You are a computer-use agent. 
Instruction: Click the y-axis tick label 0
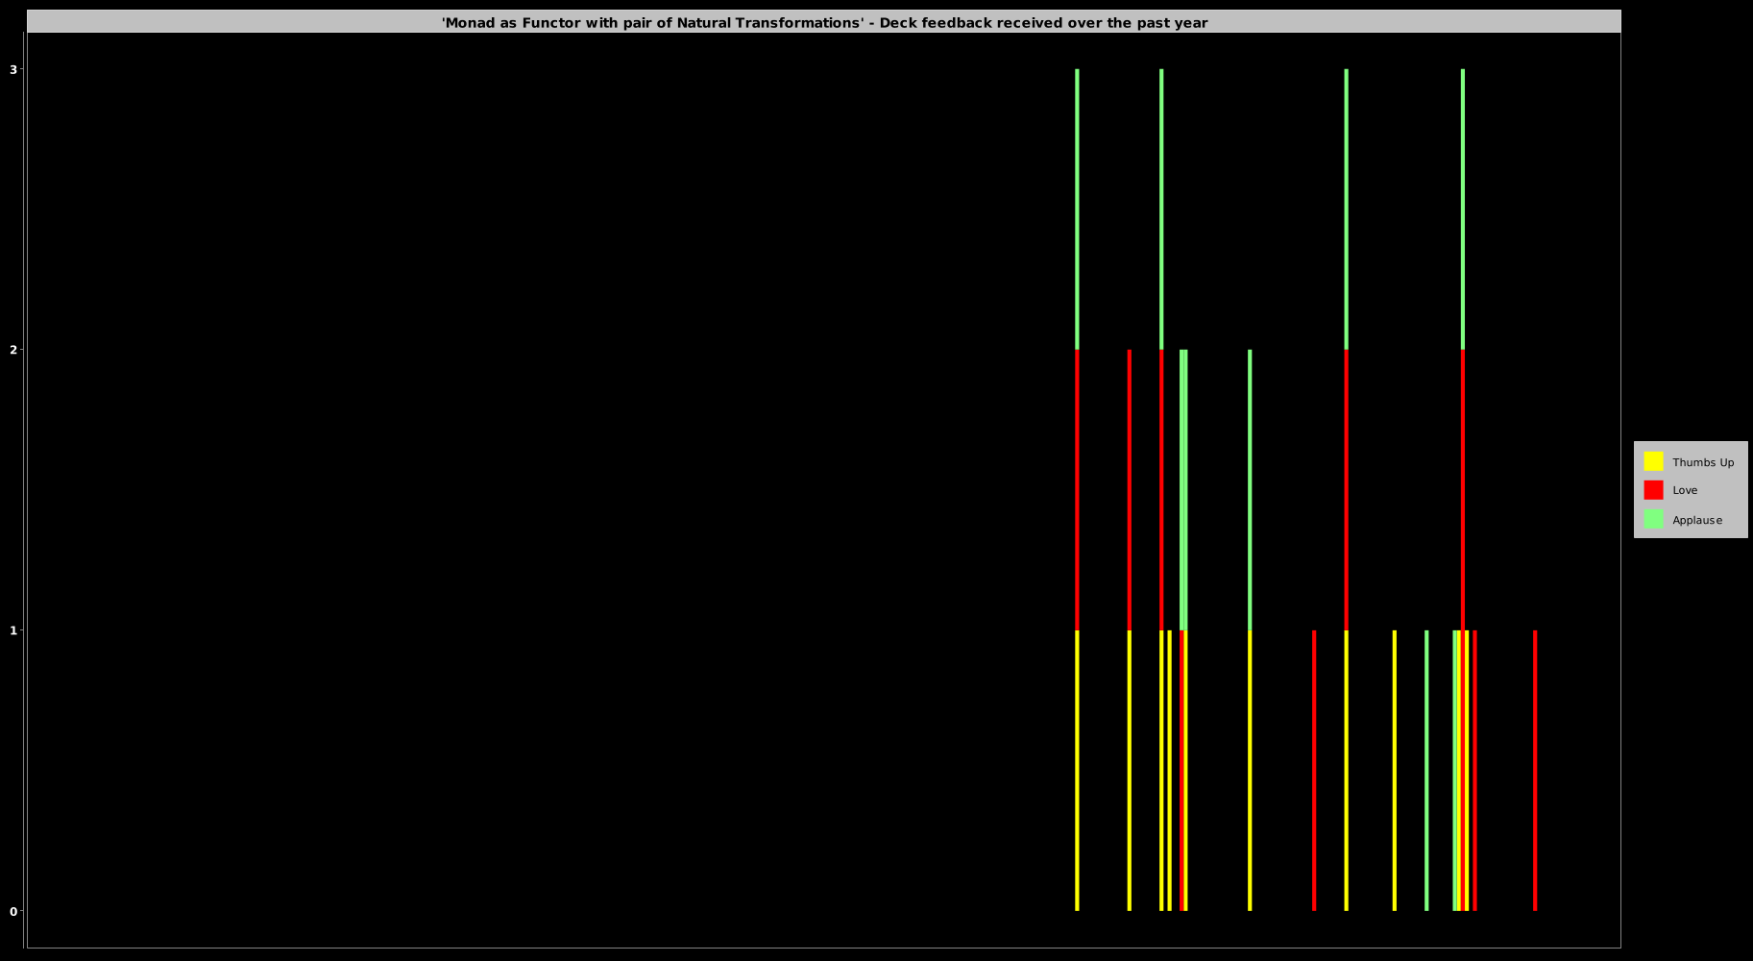[x=13, y=911]
